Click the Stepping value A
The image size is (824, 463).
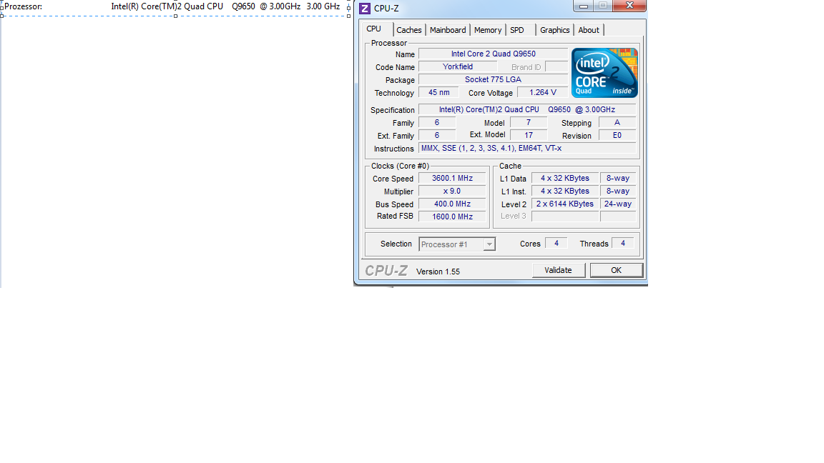coord(617,122)
